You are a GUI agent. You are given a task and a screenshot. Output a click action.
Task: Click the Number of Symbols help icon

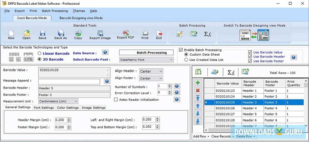pyautogui.click(x=177, y=86)
